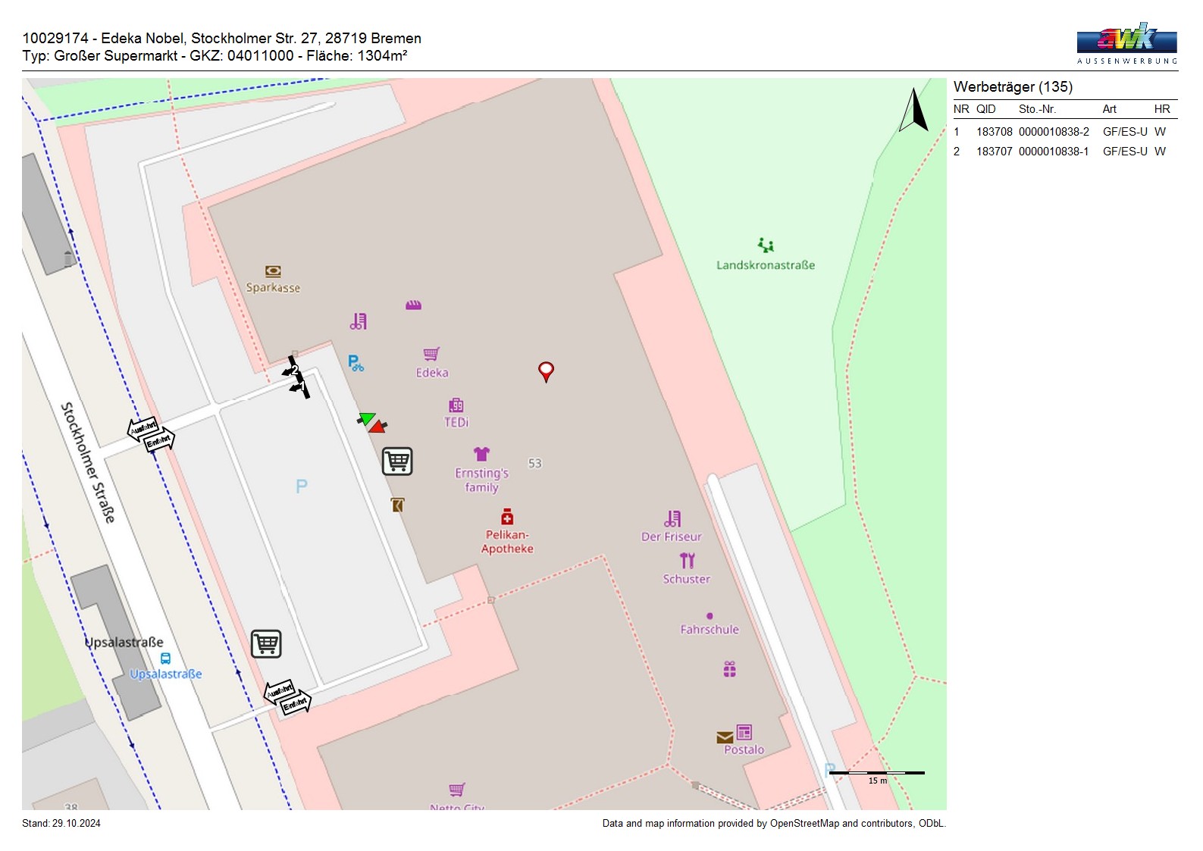Click the Schuster shoe repair icon

pyautogui.click(x=687, y=561)
